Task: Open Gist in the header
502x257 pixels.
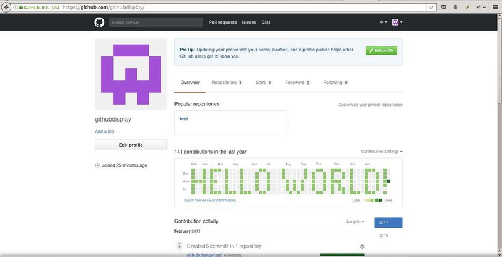Action: coord(265,22)
